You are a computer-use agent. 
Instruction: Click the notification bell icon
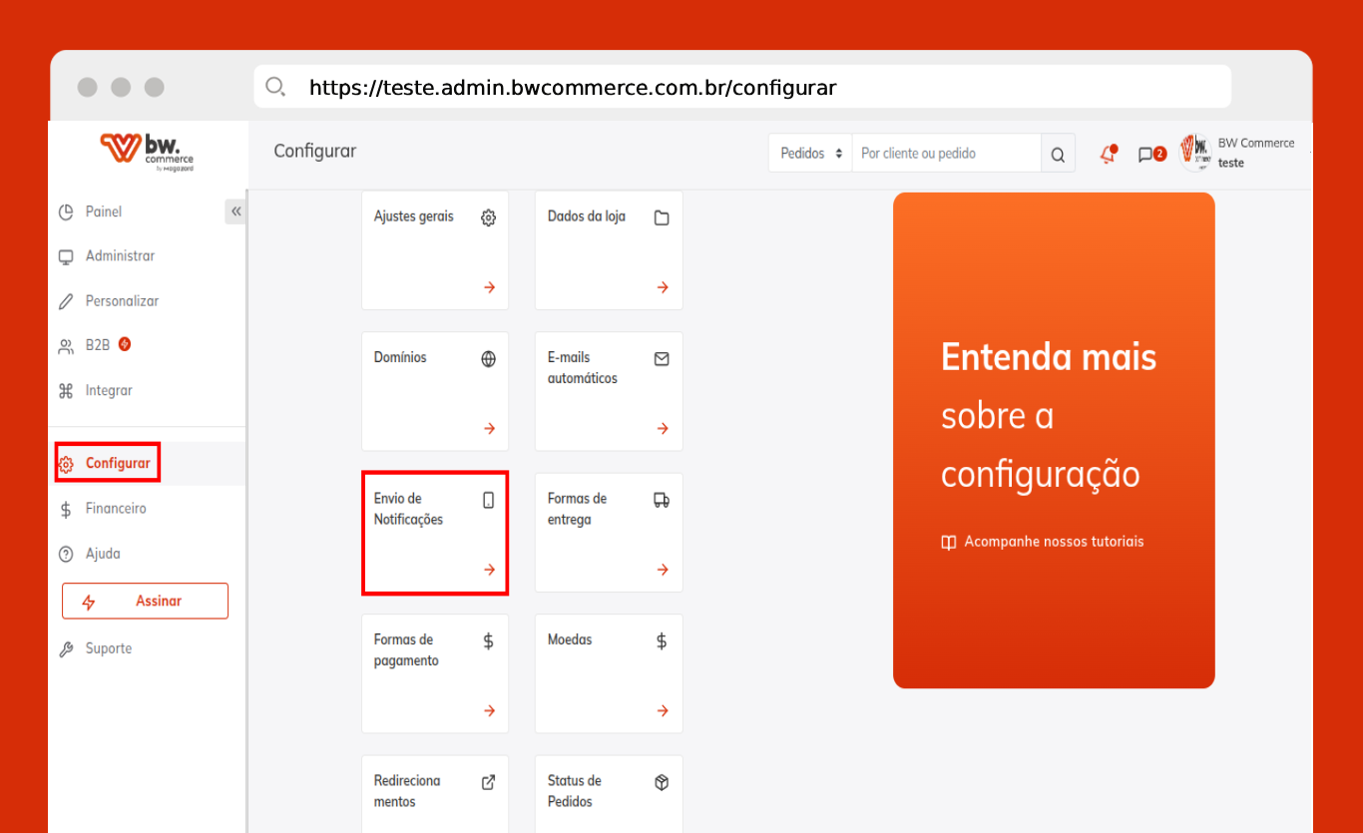(x=1108, y=154)
